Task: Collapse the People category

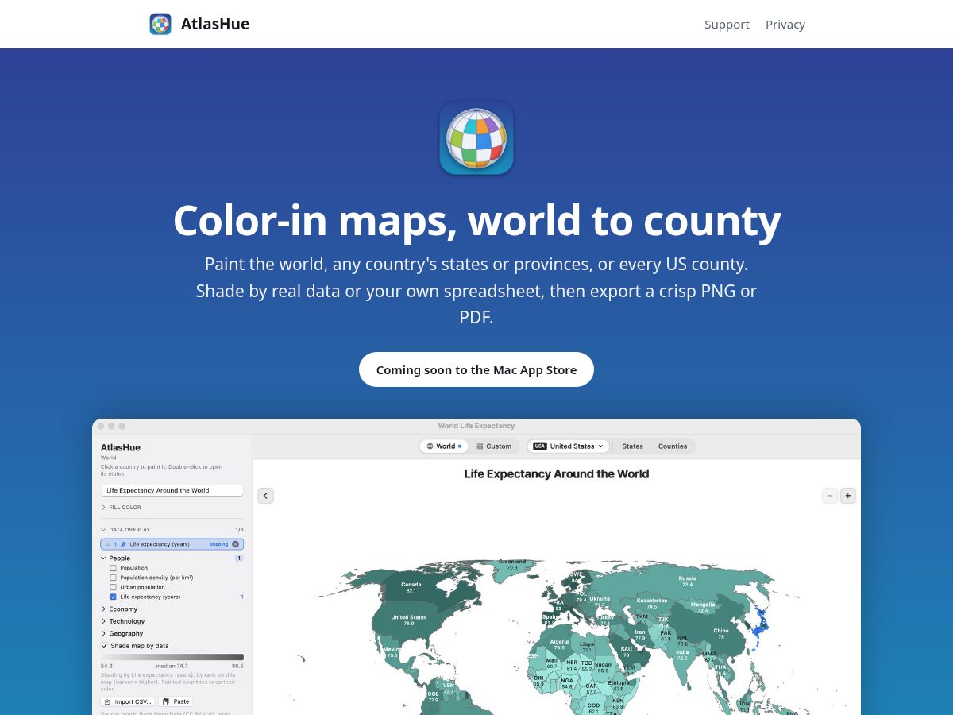Action: [103, 558]
